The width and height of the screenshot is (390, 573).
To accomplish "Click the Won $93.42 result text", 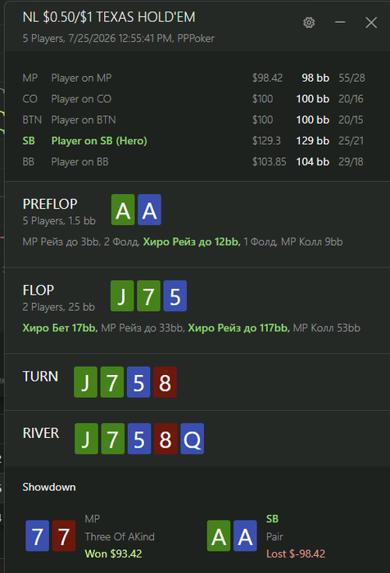I will pos(113,553).
